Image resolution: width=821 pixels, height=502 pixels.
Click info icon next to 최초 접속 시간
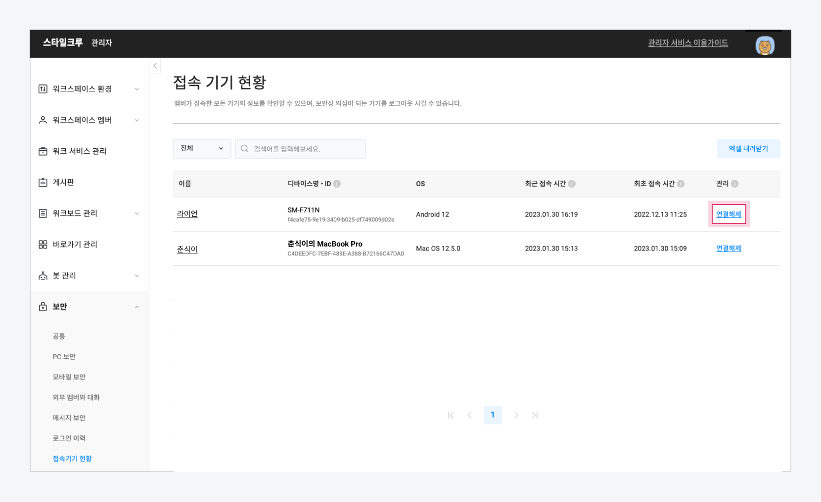pos(681,184)
